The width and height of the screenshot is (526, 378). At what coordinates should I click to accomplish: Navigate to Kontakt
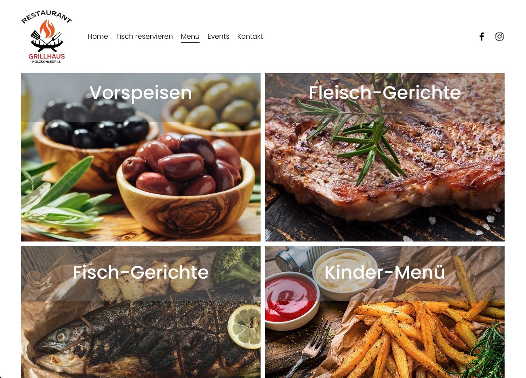click(250, 36)
